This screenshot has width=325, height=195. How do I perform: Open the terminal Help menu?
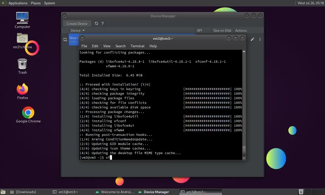153,46
